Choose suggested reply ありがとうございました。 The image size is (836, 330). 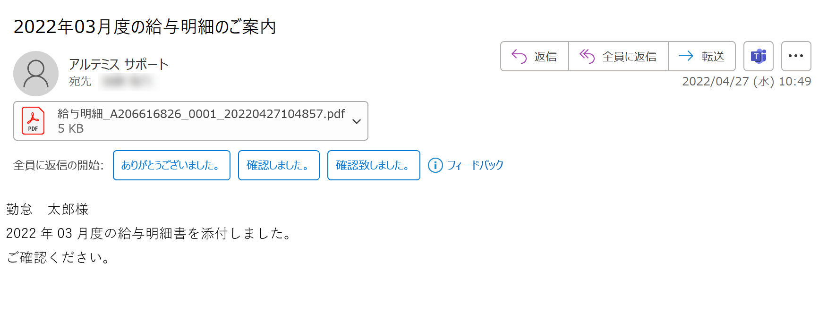[x=171, y=165]
